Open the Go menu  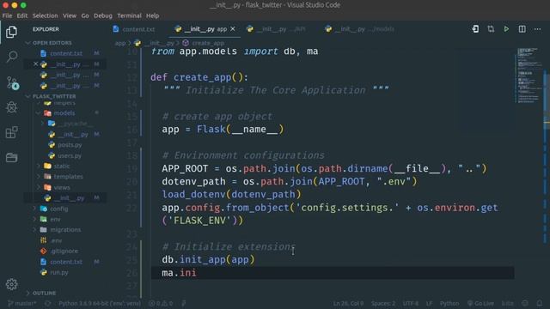click(85, 15)
